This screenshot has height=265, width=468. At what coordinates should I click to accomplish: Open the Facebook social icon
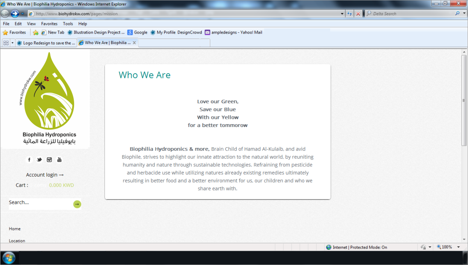[x=29, y=159]
